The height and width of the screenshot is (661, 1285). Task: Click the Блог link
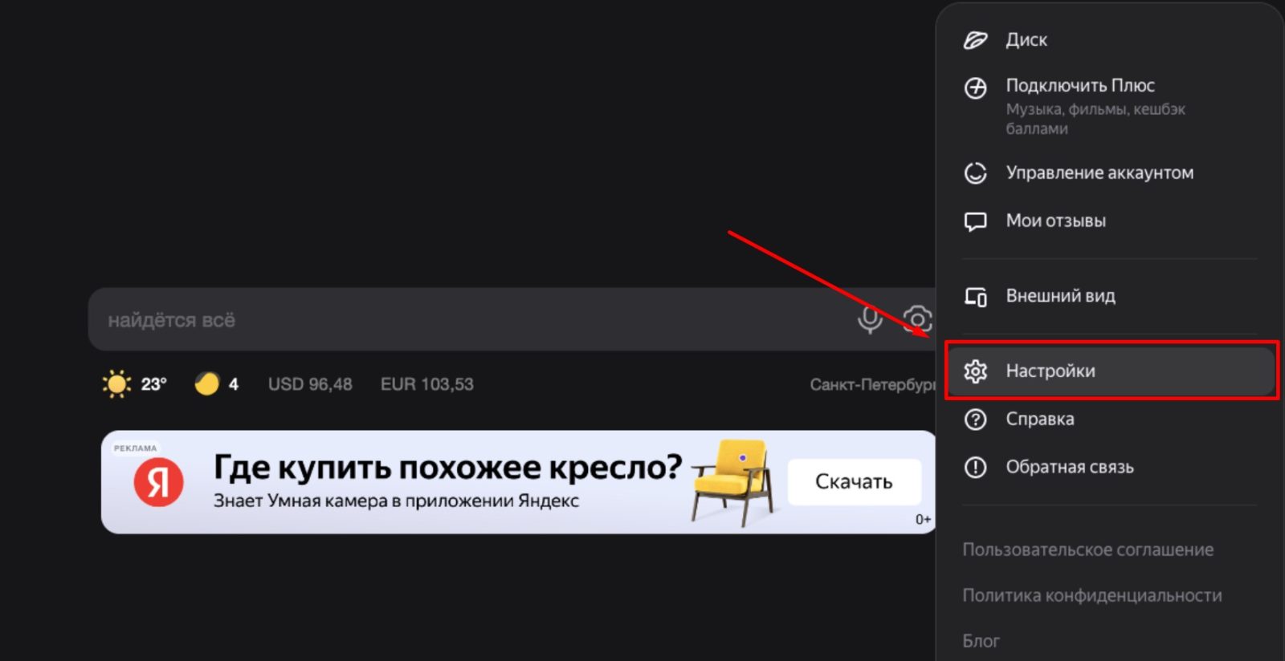981,641
